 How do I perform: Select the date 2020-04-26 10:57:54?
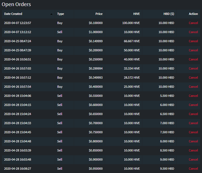pyautogui.click(x=17, y=87)
